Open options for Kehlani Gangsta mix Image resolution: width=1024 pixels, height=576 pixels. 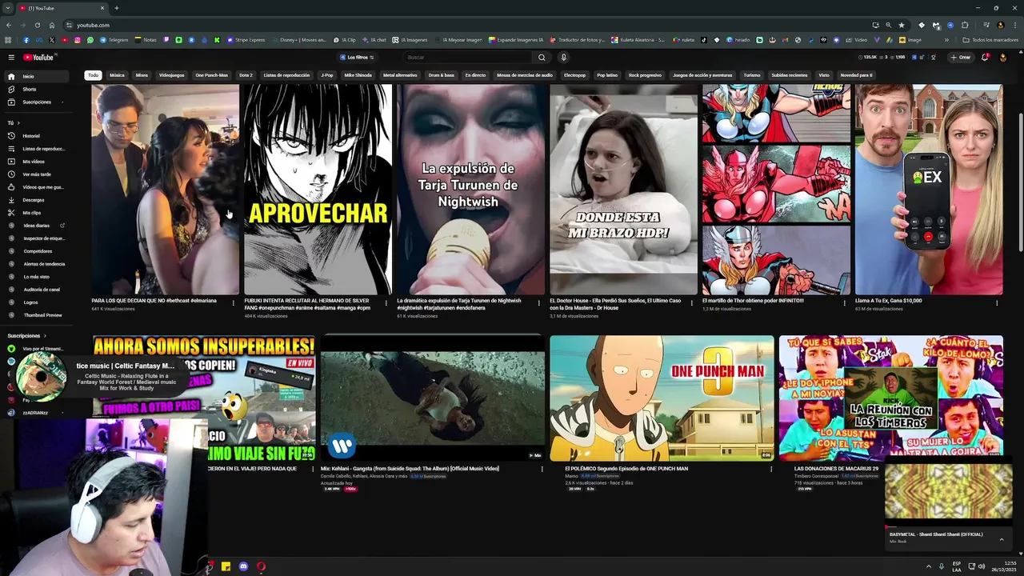coord(542,470)
